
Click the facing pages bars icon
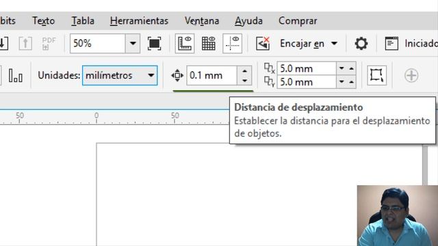pyautogui.click(x=15, y=76)
